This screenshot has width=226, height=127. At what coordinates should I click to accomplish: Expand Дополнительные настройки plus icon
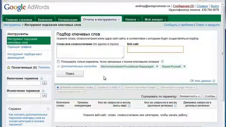pos(58,66)
